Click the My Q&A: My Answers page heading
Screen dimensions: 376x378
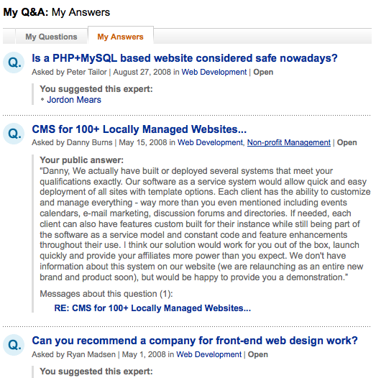pos(57,12)
